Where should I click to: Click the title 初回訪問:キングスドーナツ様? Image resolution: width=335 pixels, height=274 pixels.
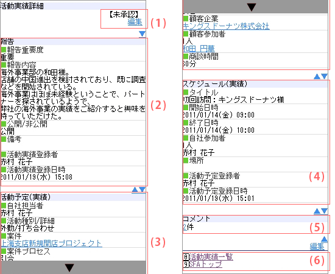[x=233, y=100]
